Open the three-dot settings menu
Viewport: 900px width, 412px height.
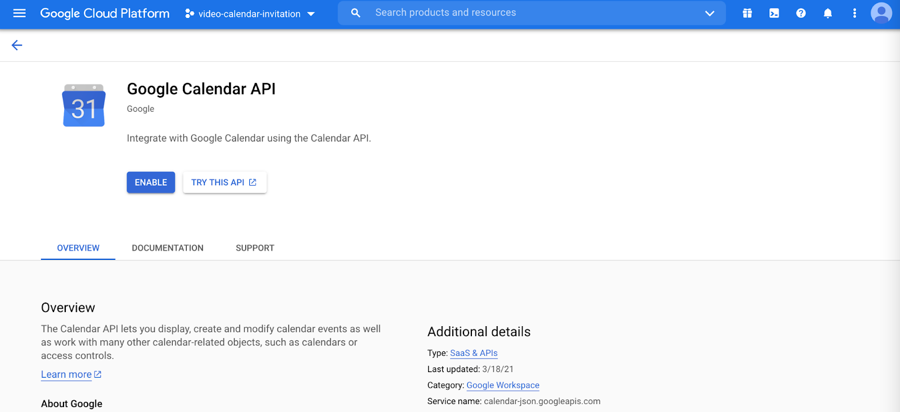(854, 13)
